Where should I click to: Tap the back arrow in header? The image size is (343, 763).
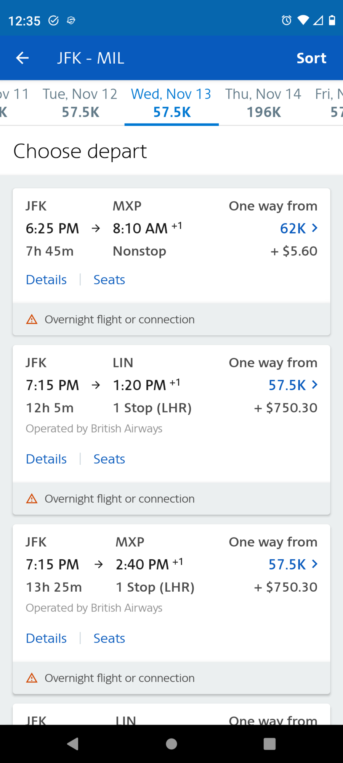pyautogui.click(x=22, y=58)
